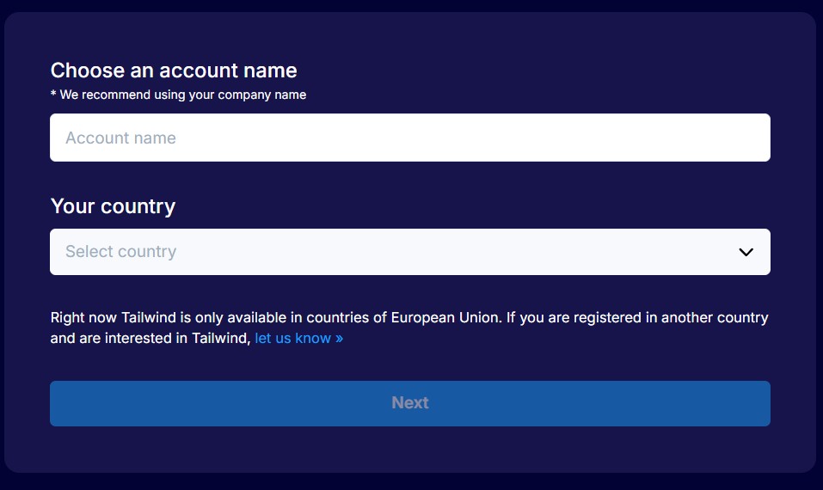Screen dimensions: 823x490
Task: Follow the "let us know »" link
Action: [298, 339]
